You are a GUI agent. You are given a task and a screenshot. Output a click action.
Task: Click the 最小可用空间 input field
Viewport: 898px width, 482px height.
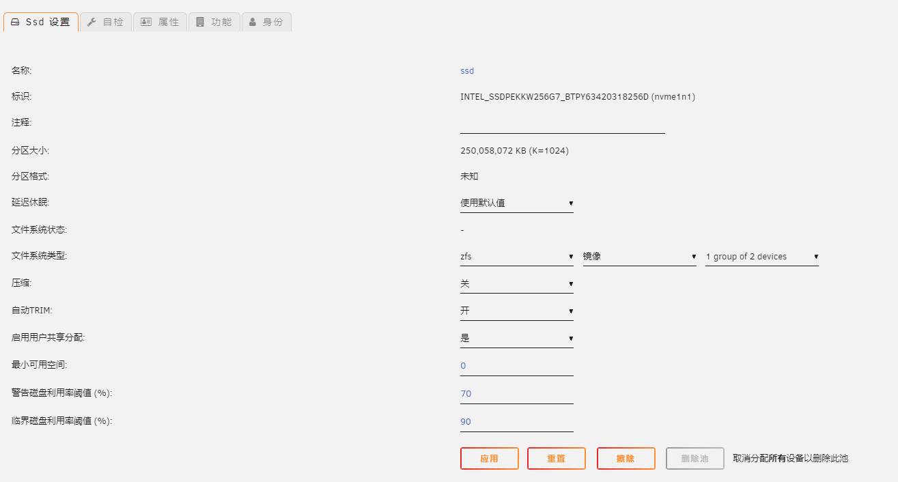click(x=516, y=366)
